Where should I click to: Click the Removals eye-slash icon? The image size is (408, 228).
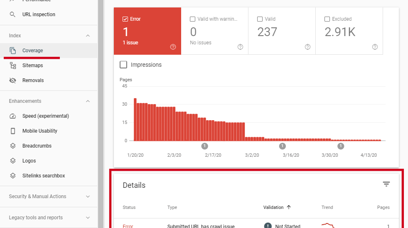point(13,80)
